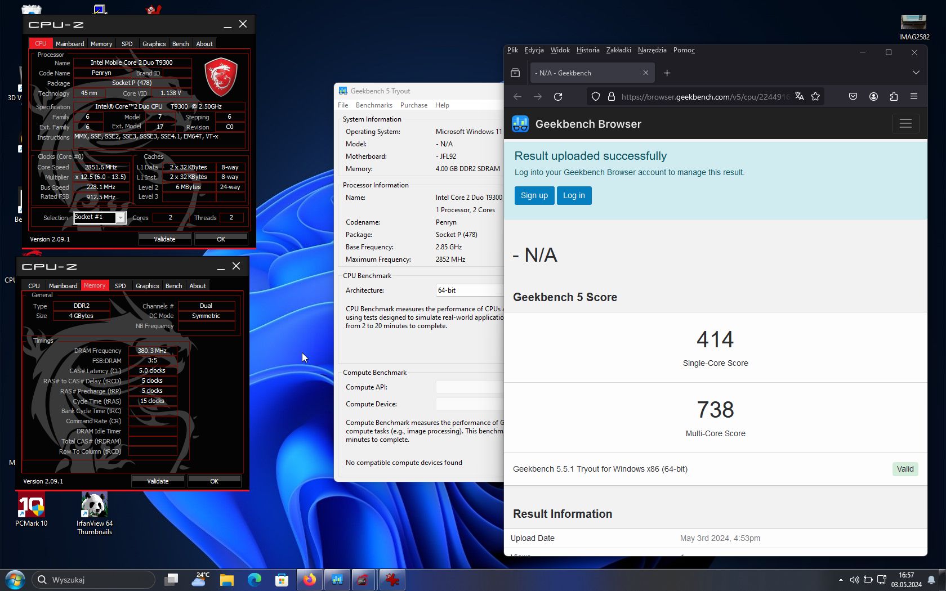
Task: Open Geekbench File menu
Action: pos(343,105)
